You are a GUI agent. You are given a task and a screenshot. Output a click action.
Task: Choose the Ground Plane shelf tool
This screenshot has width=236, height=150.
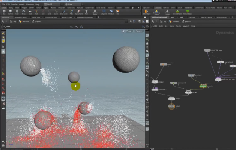tap(177, 12)
